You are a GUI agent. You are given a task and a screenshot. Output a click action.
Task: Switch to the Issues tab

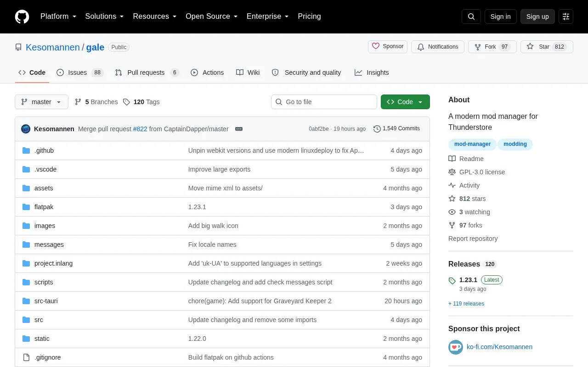point(80,72)
